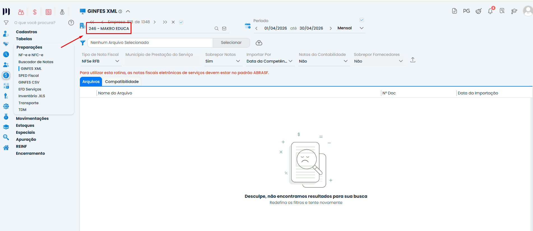Open the Estoques menu
The image size is (533, 231).
tap(25, 125)
